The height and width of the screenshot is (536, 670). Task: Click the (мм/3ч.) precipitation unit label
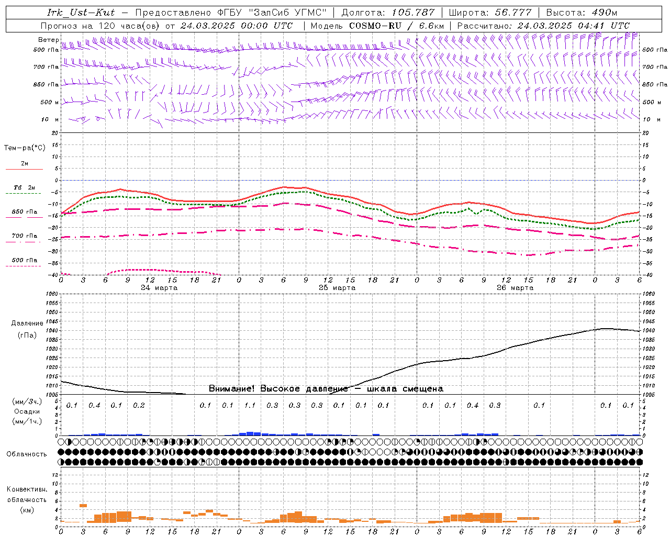pyautogui.click(x=27, y=401)
